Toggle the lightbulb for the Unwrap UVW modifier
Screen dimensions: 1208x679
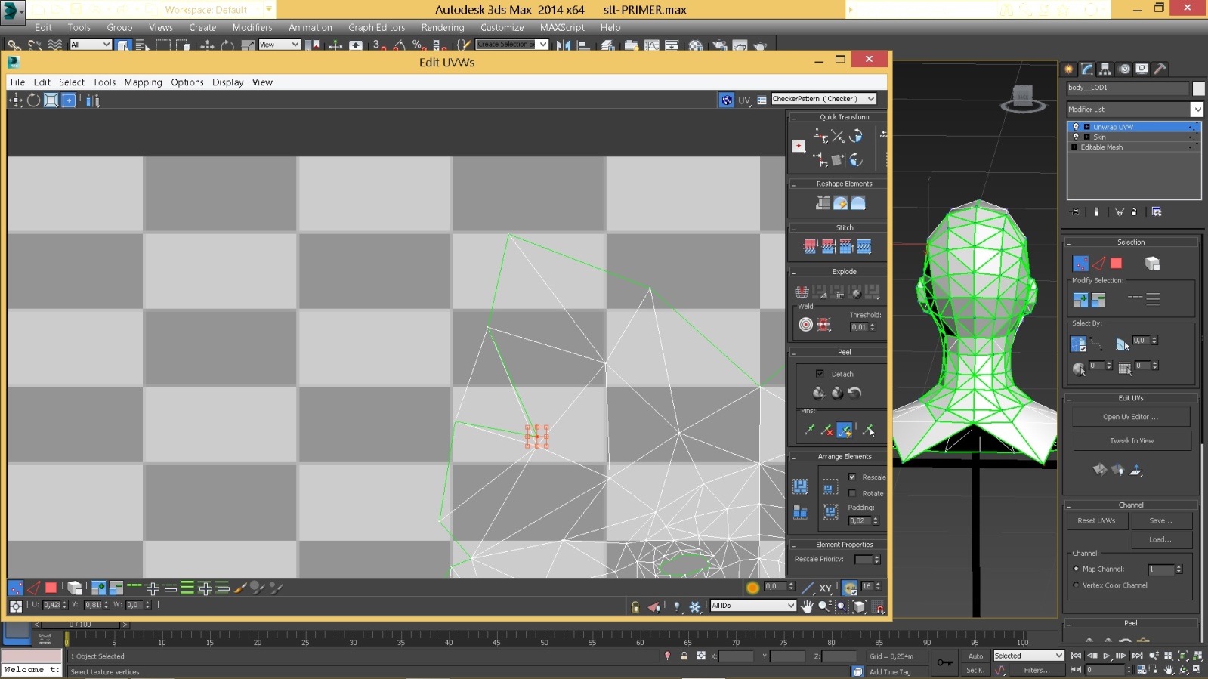pyautogui.click(x=1076, y=127)
